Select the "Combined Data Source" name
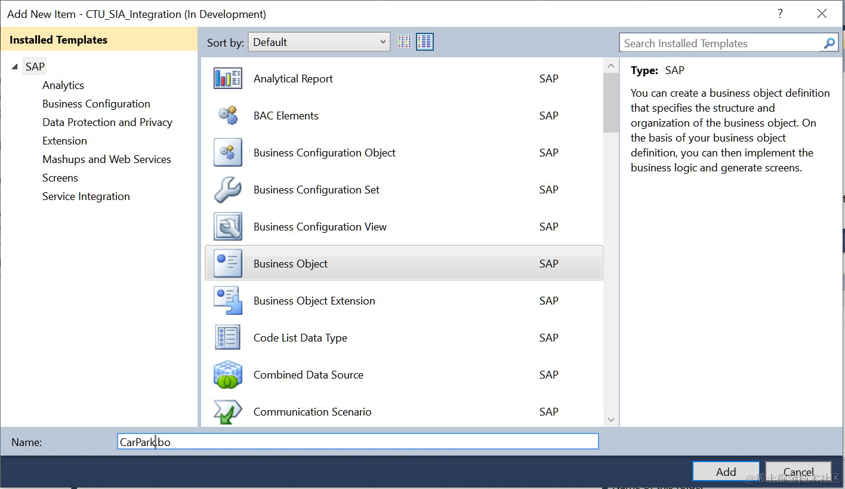This screenshot has height=489, width=845. 309,375
